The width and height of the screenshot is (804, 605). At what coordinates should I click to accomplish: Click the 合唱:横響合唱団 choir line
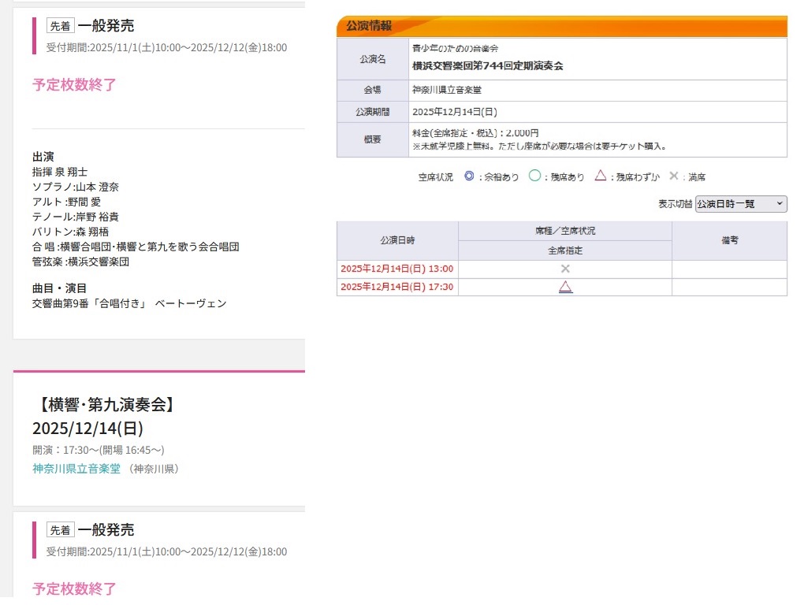(136, 247)
